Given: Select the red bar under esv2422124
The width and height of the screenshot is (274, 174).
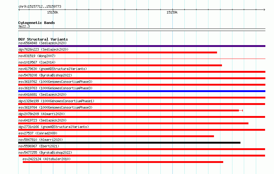Looking at the screenshot, I should pos(123,162).
